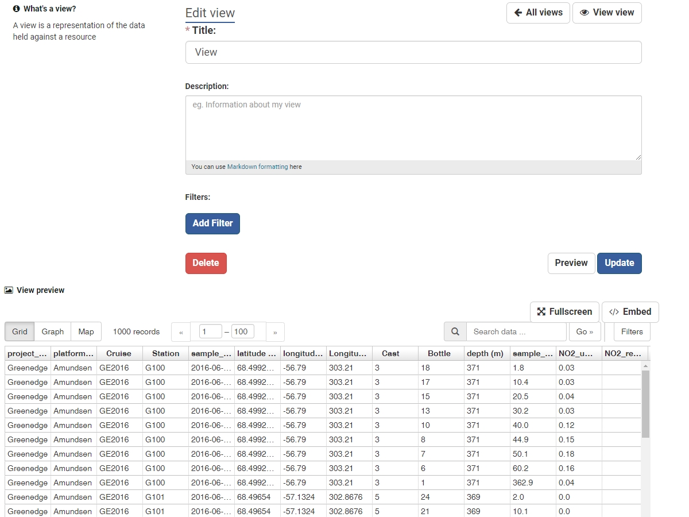The image size is (689, 517).
Task: Click the View view eye button
Action: (607, 13)
